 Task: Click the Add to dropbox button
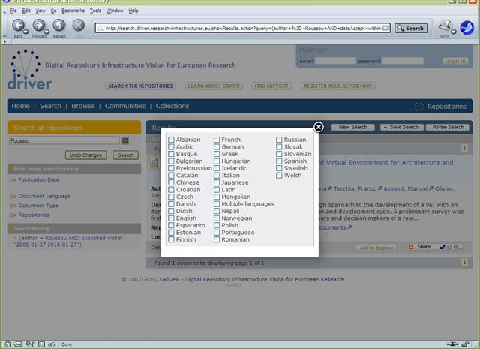click(x=376, y=248)
